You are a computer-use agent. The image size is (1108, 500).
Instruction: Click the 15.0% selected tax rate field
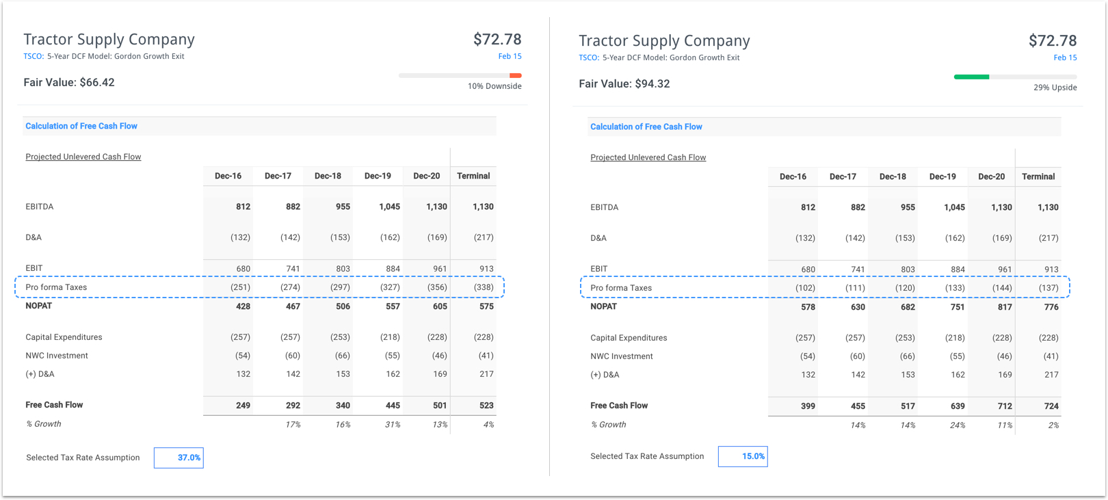pos(743,456)
